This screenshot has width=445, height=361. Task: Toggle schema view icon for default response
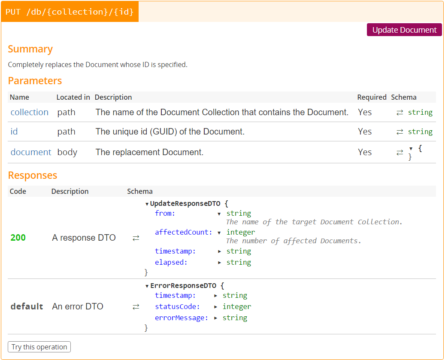pos(136,307)
